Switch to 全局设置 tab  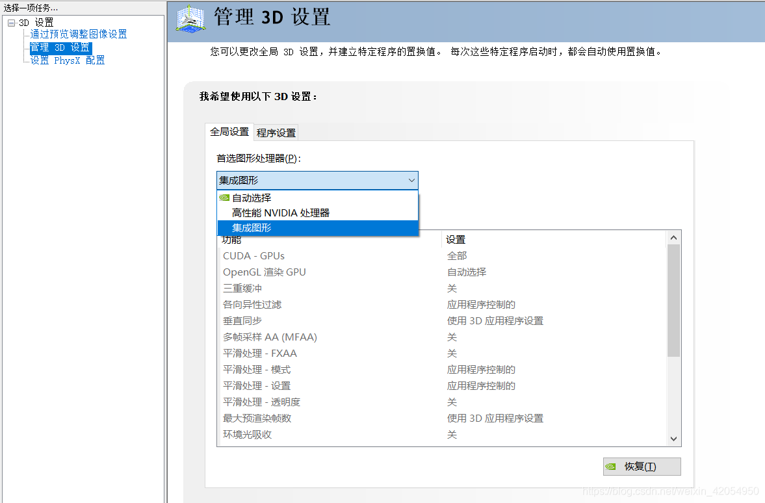click(229, 132)
